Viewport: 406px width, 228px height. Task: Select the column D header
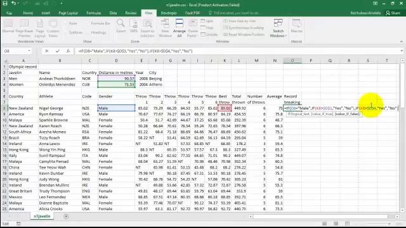point(116,61)
